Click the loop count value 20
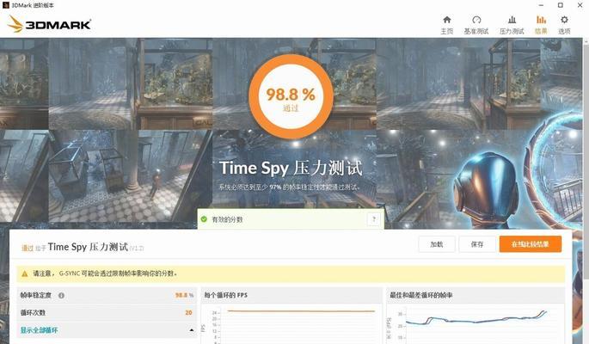The image size is (589, 344). (188, 312)
